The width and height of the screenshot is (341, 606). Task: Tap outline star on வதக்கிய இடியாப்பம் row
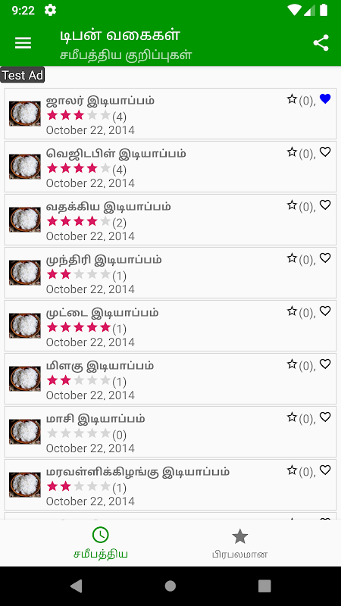point(292,205)
